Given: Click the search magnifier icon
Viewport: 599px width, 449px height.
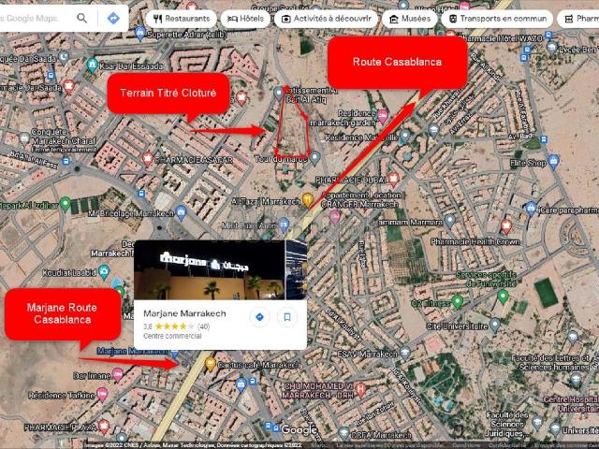Looking at the screenshot, I should (x=81, y=18).
